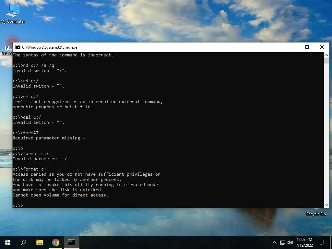Viewport: 332px width, 249px height.
Task: Click the cmd.exe title bar icon
Action: (18, 47)
